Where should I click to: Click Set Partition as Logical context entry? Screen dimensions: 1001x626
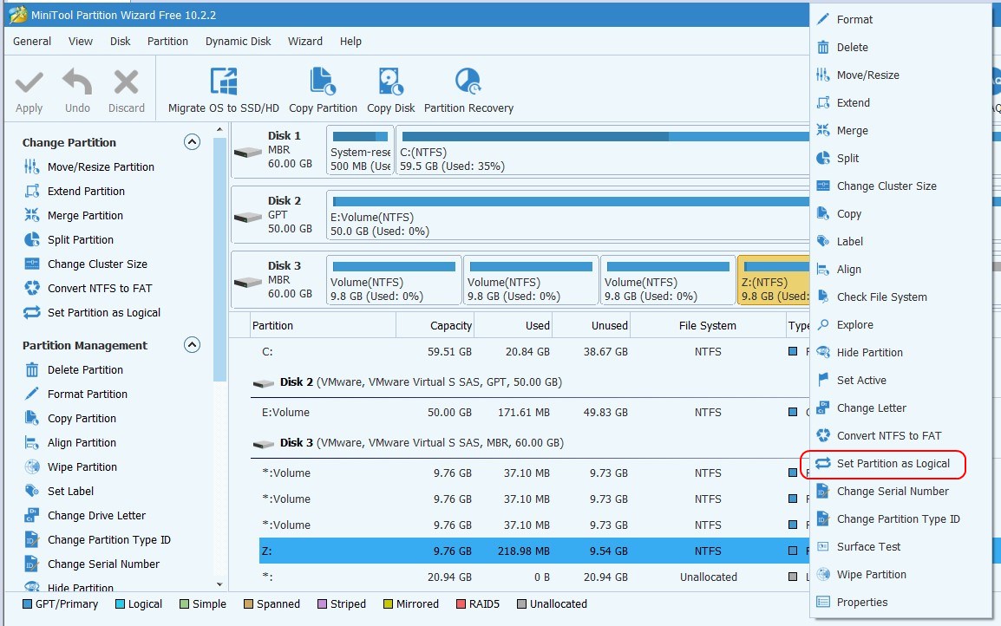900,464
